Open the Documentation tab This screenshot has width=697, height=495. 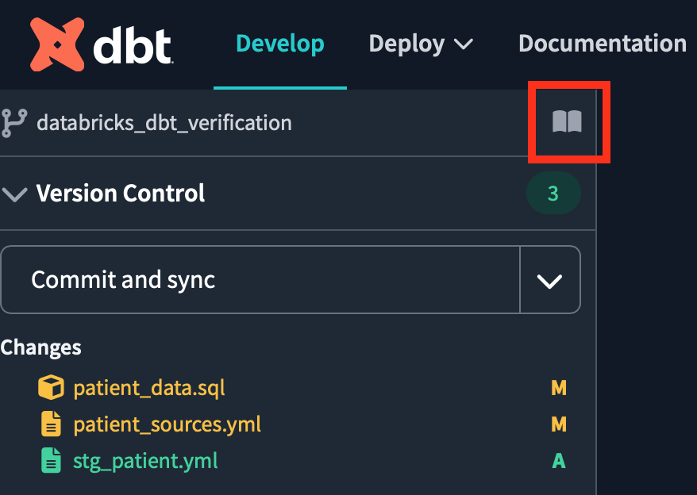coord(603,44)
